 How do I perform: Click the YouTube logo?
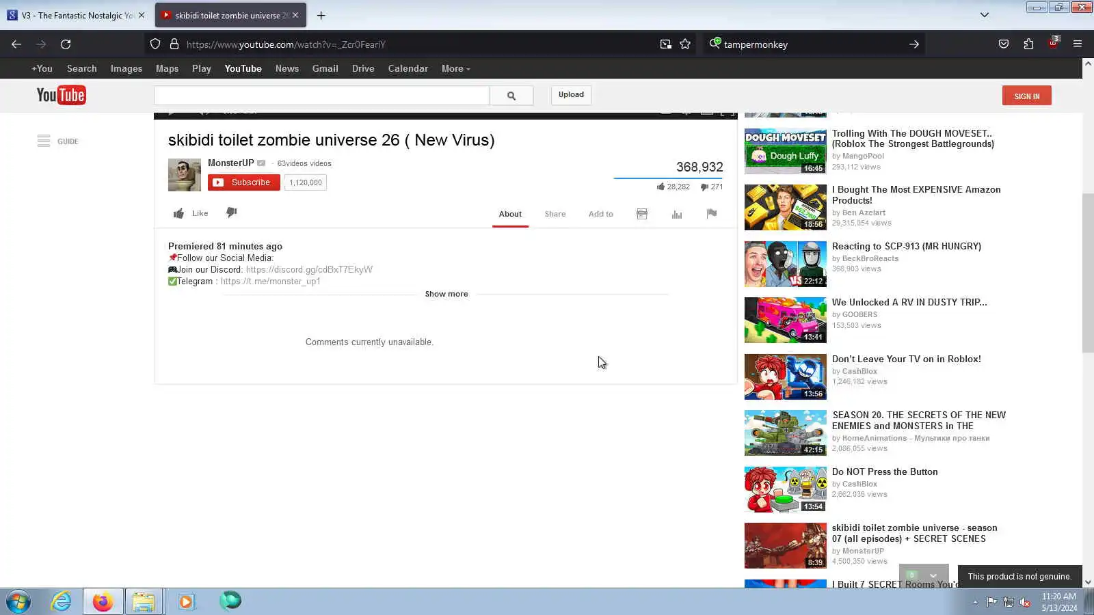pos(61,95)
